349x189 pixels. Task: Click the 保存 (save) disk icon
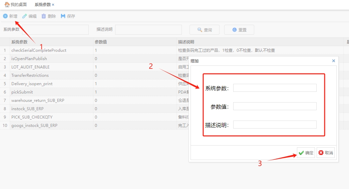[63, 16]
